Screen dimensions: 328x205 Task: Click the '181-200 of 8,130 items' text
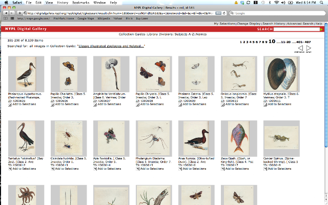coord(25,40)
